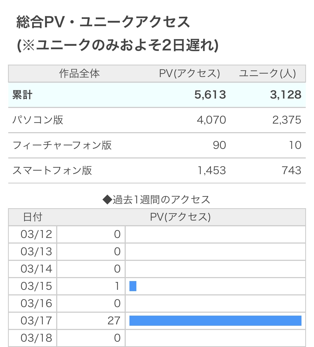This screenshot has height=347, width=314.
Task: Click the パソコン版 PV count 4,070
Action: 211,120
